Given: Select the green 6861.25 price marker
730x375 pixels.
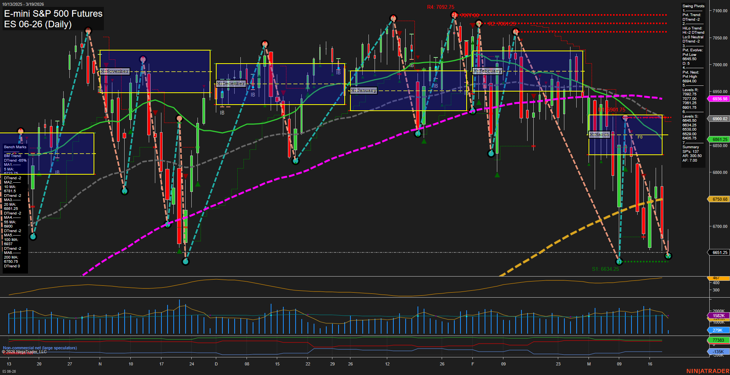Looking at the screenshot, I should 719,139.
